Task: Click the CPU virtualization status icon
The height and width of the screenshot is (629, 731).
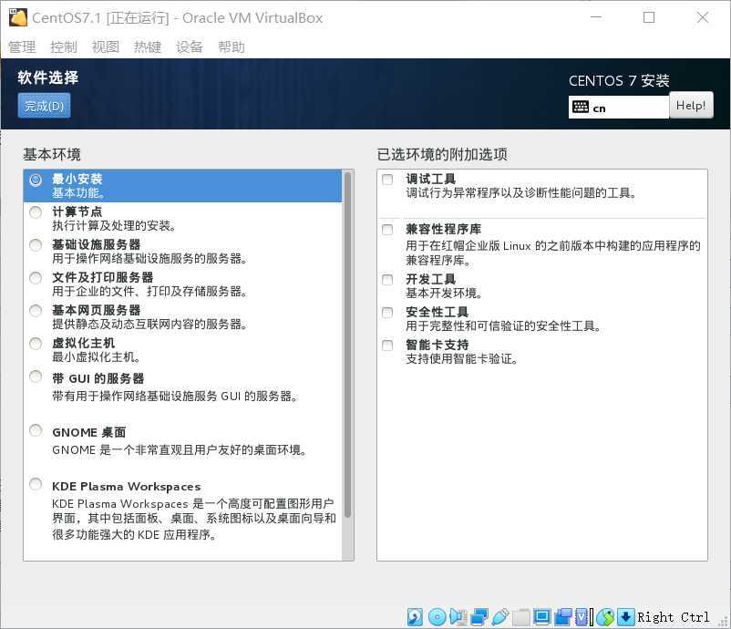Action: point(582,617)
